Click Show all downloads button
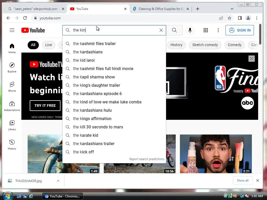 (243, 180)
